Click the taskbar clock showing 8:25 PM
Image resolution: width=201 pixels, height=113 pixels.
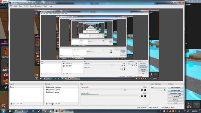(x=195, y=111)
